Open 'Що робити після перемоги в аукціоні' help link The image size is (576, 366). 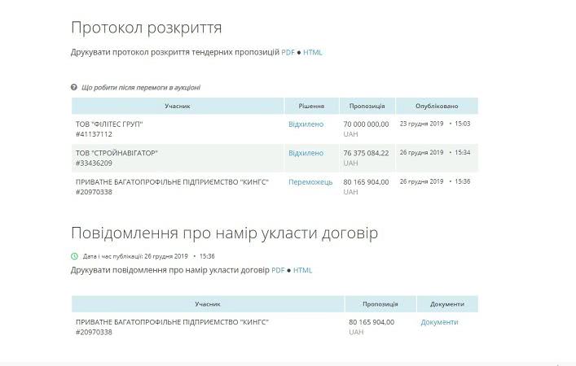pos(140,87)
